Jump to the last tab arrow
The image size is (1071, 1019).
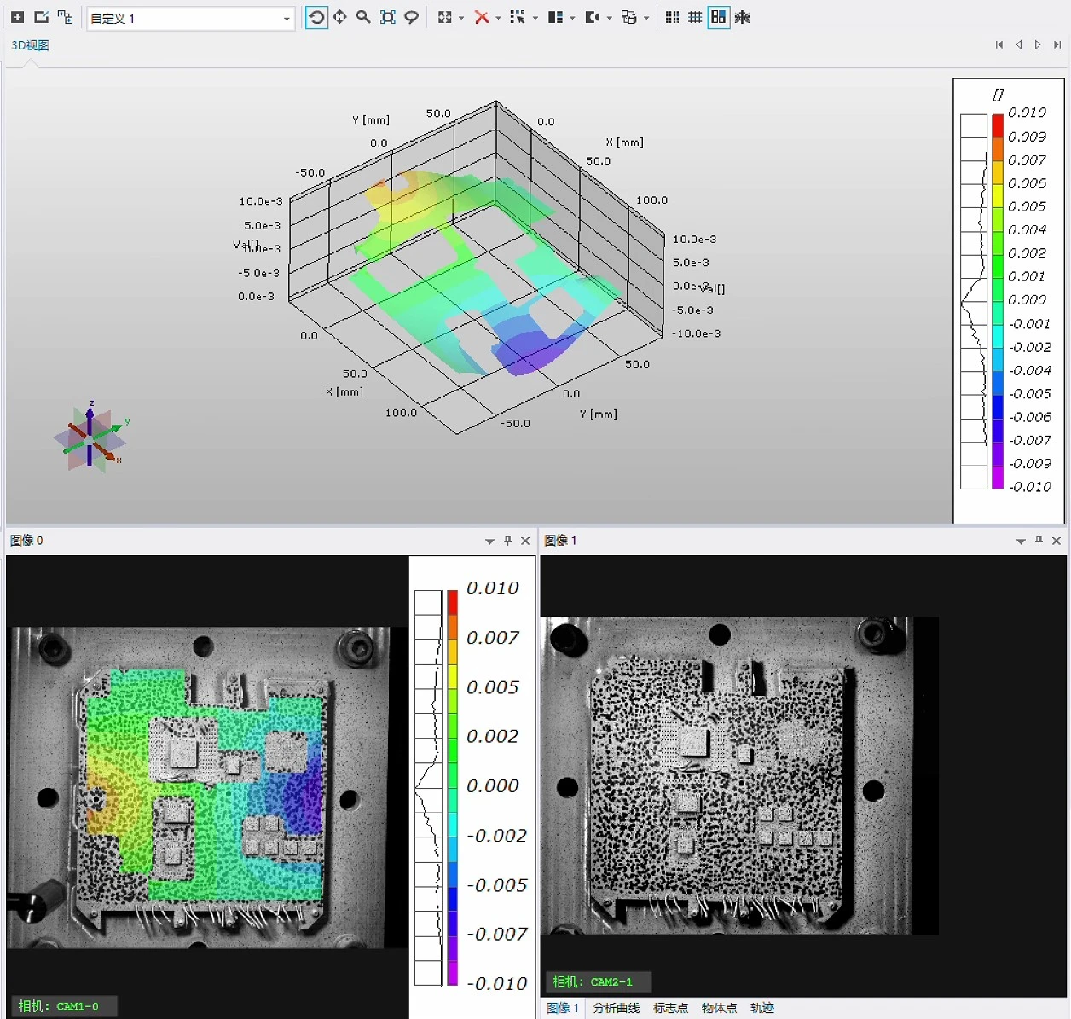coord(1057,45)
